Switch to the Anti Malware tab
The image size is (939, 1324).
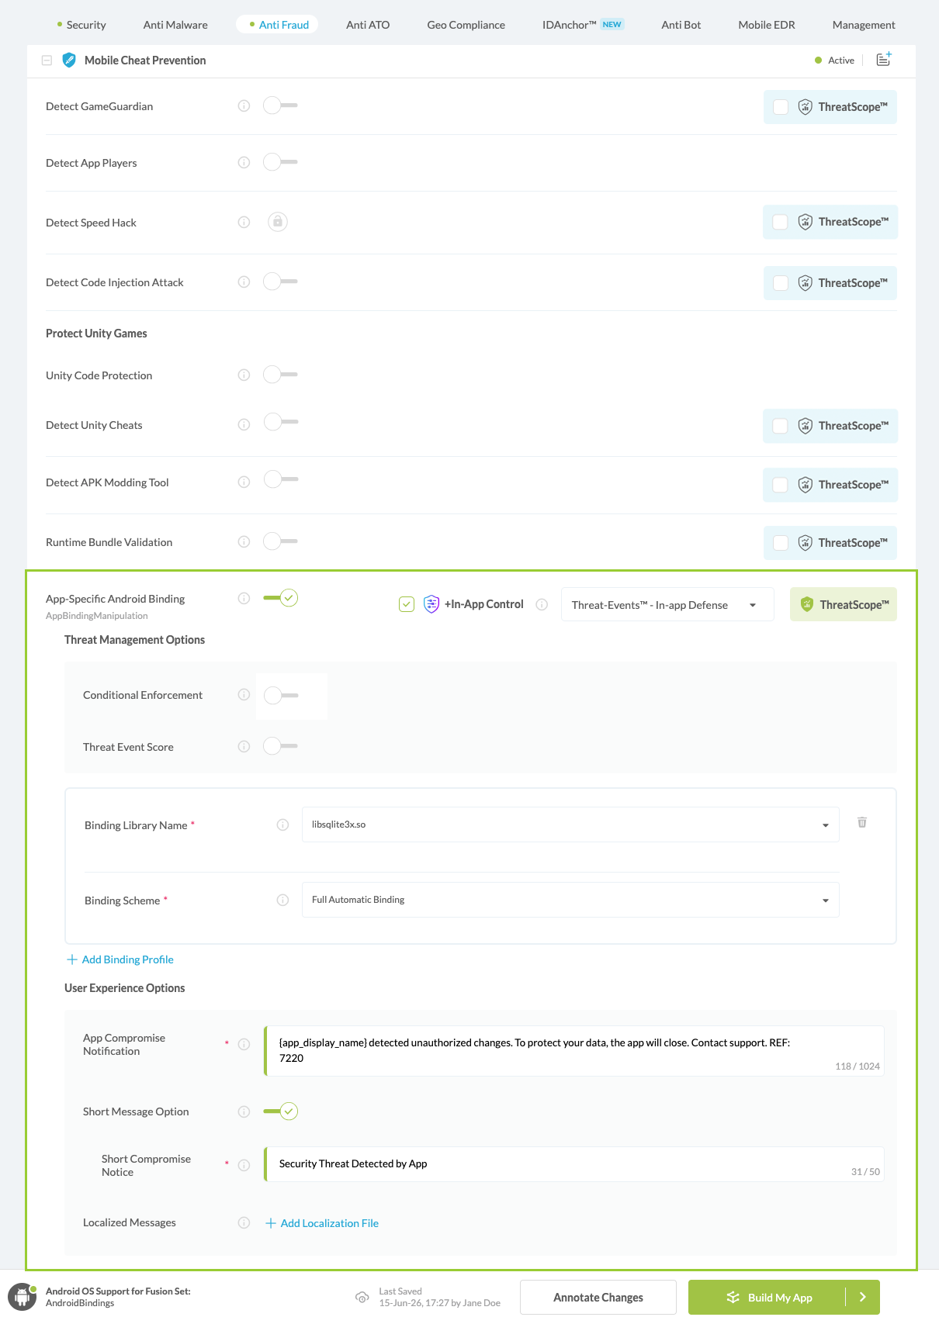pos(175,25)
